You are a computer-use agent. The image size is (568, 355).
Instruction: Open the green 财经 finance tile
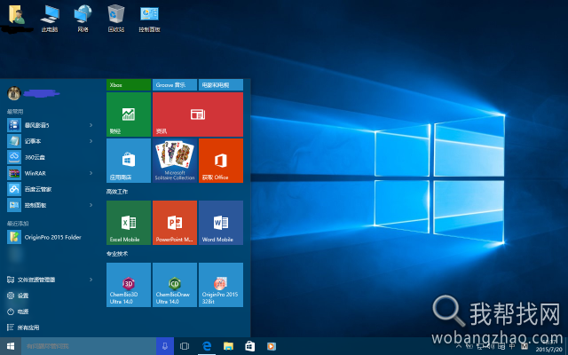click(129, 114)
